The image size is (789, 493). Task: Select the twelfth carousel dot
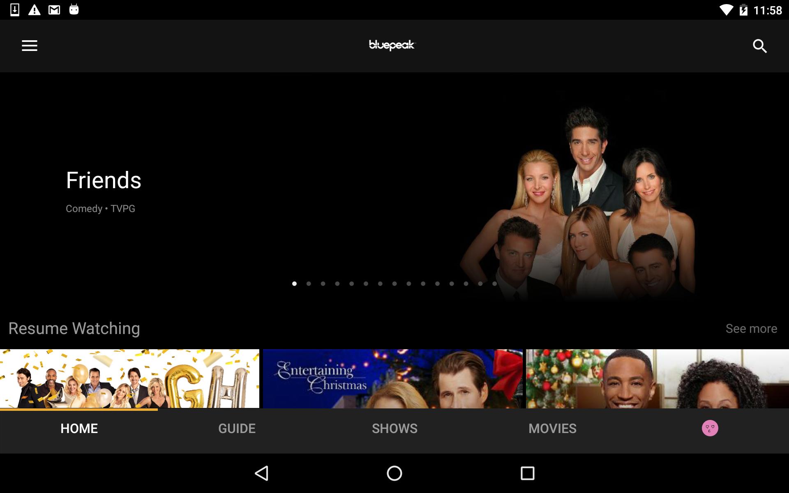click(452, 283)
